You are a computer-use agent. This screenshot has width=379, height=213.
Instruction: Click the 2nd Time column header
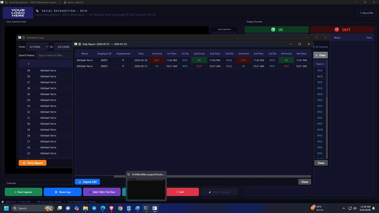click(x=215, y=54)
